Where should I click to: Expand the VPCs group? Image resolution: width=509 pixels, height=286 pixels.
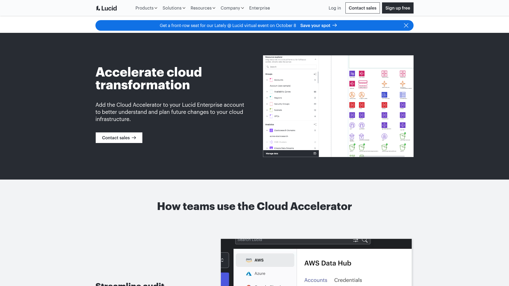coord(267,116)
